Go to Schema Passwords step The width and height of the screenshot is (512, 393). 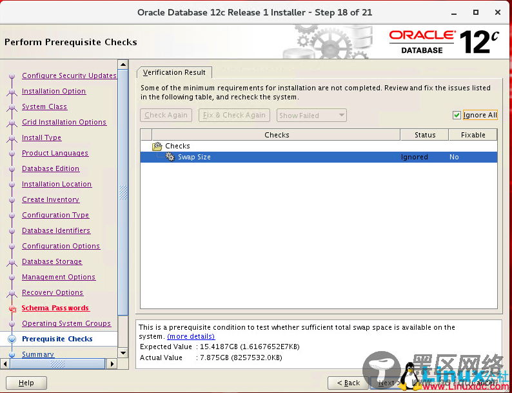tap(55, 308)
